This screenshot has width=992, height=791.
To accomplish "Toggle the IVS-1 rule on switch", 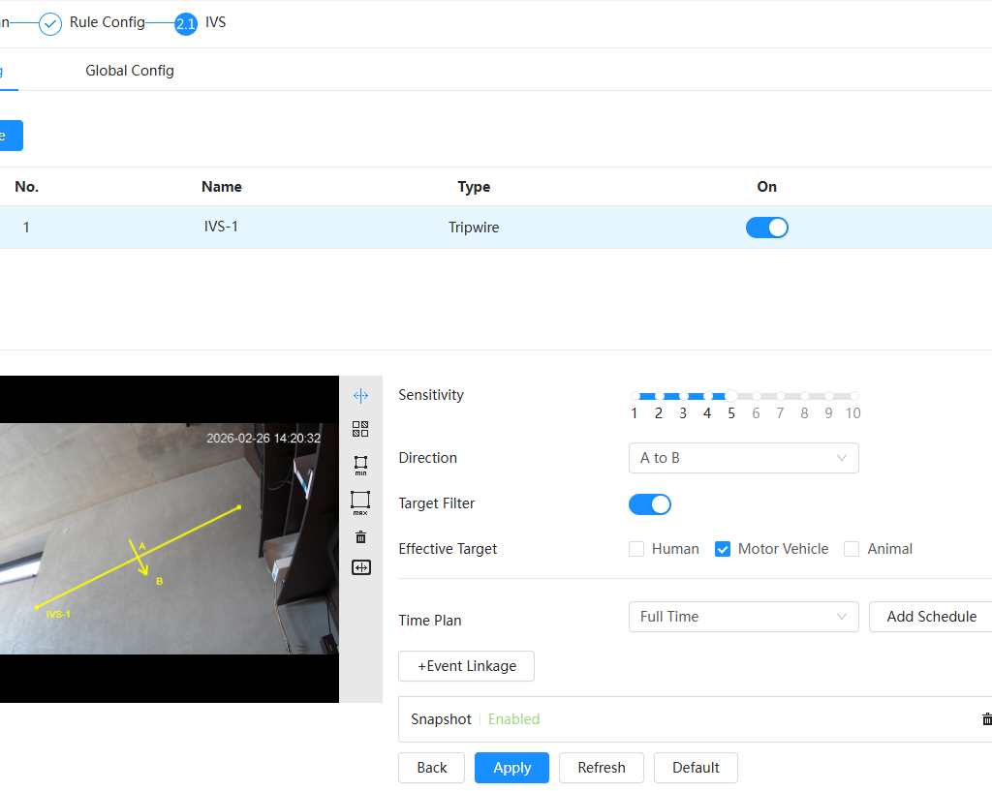I will (766, 228).
